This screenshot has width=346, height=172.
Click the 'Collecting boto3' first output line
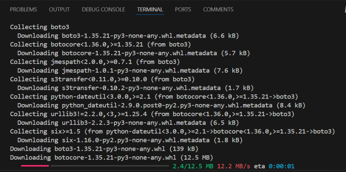[x=40, y=27]
